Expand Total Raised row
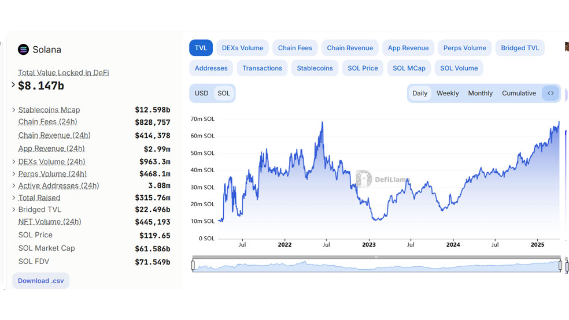Screen dimensions: 569x320 [x=13, y=198]
